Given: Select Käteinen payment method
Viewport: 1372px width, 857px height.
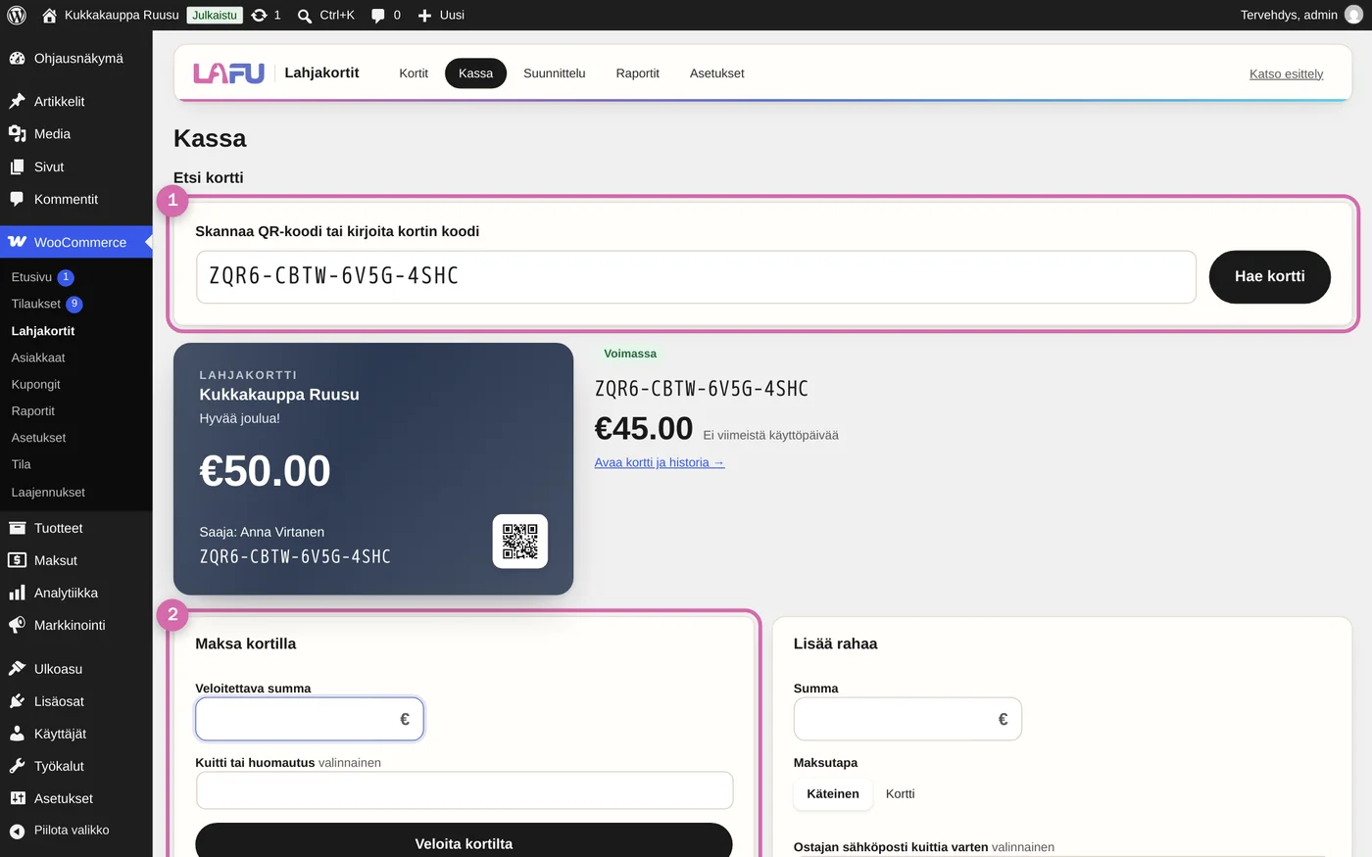Looking at the screenshot, I should point(833,794).
